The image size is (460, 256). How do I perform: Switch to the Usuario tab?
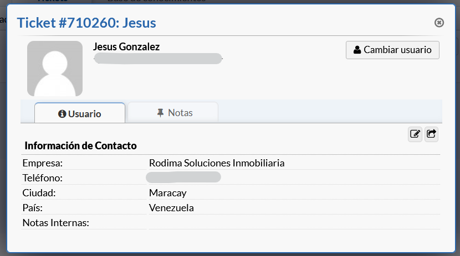coord(80,113)
